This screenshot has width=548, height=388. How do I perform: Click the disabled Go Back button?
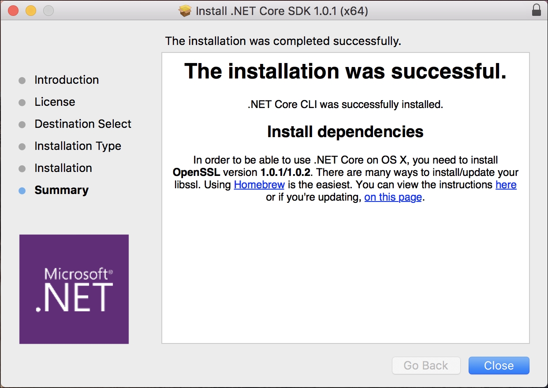click(x=426, y=366)
